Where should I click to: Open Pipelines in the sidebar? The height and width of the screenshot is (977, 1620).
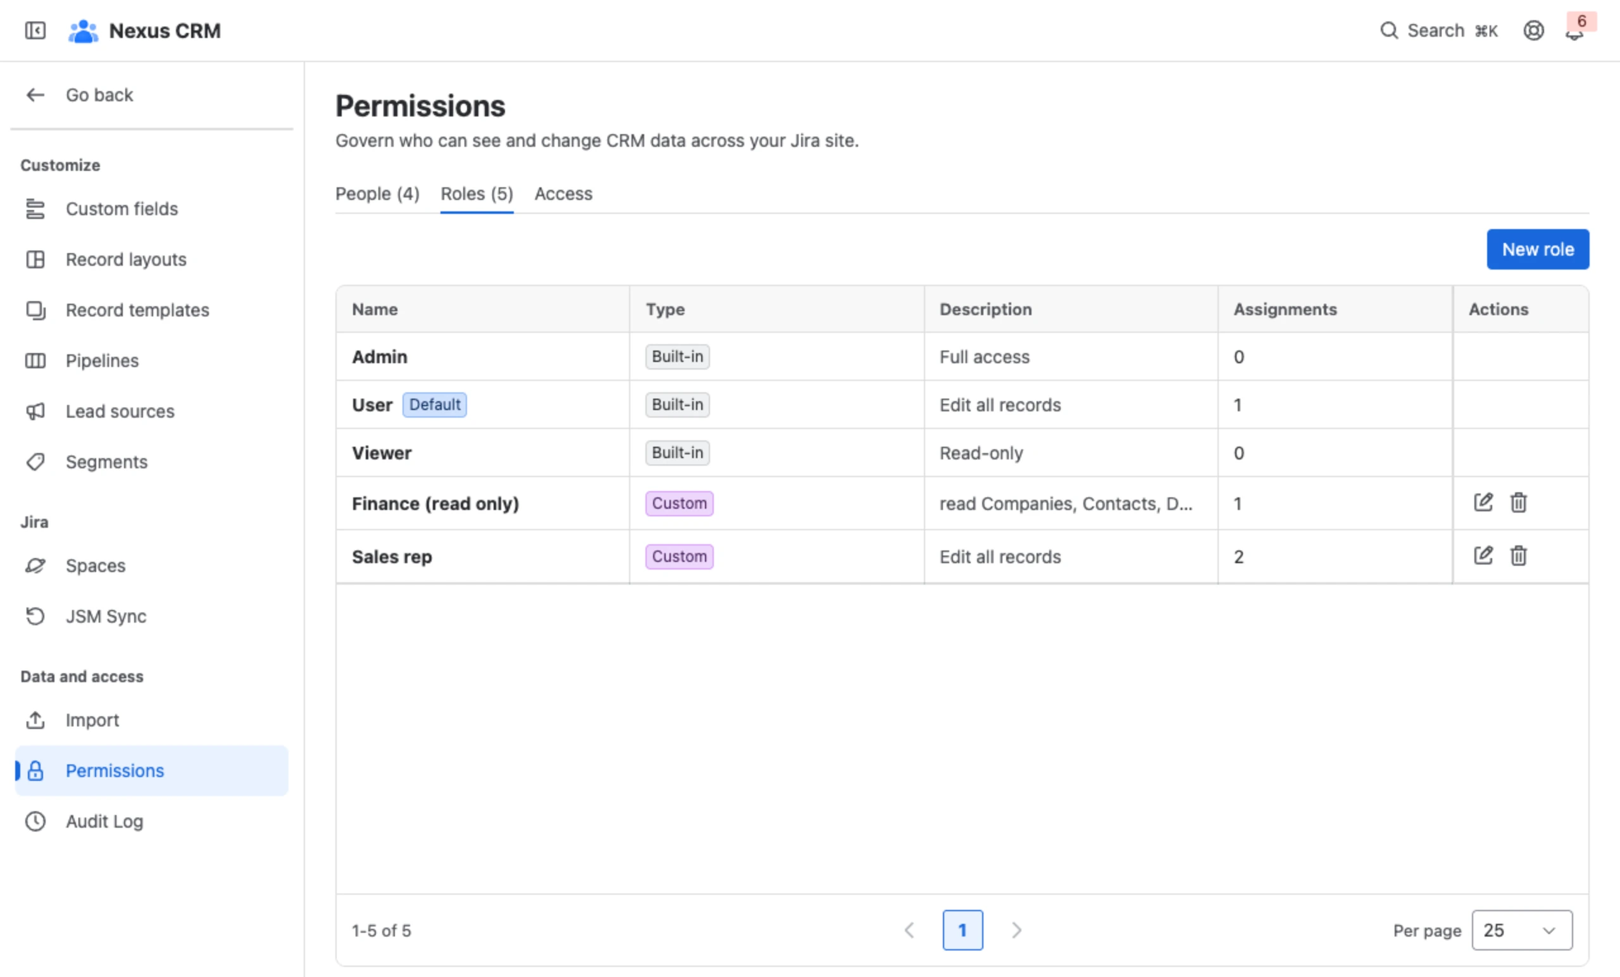click(152, 360)
